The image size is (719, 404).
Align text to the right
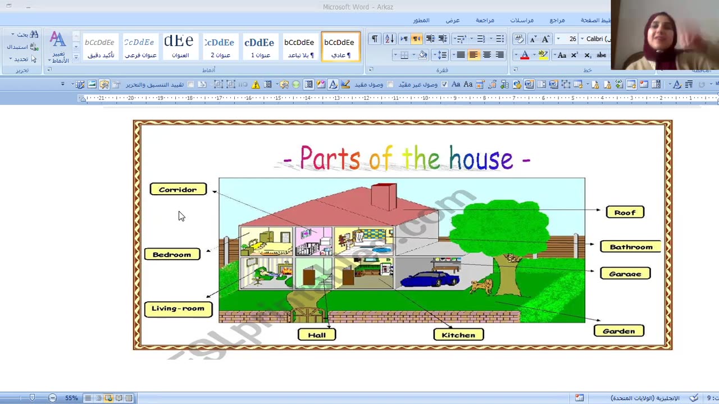[x=499, y=55]
